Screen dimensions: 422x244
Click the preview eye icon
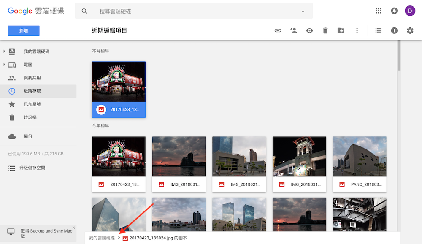click(309, 30)
